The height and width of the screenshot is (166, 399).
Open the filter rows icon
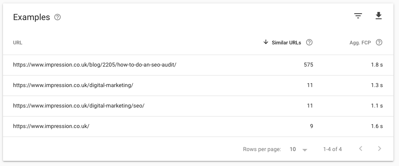pyautogui.click(x=358, y=16)
